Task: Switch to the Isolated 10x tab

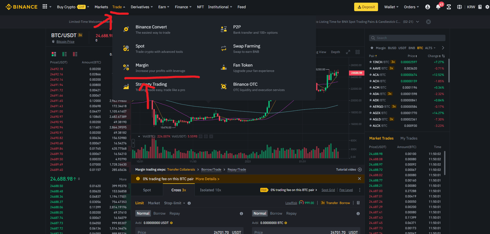Action: [x=210, y=190]
